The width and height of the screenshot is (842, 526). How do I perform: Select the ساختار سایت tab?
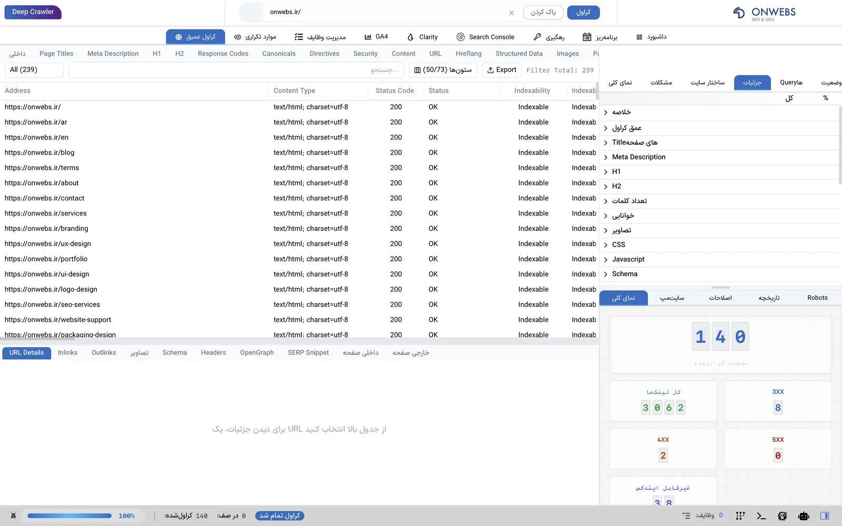(707, 83)
